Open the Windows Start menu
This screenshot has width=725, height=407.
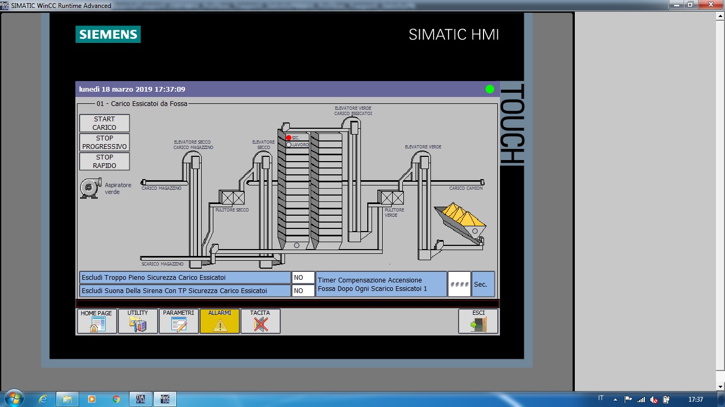click(13, 399)
